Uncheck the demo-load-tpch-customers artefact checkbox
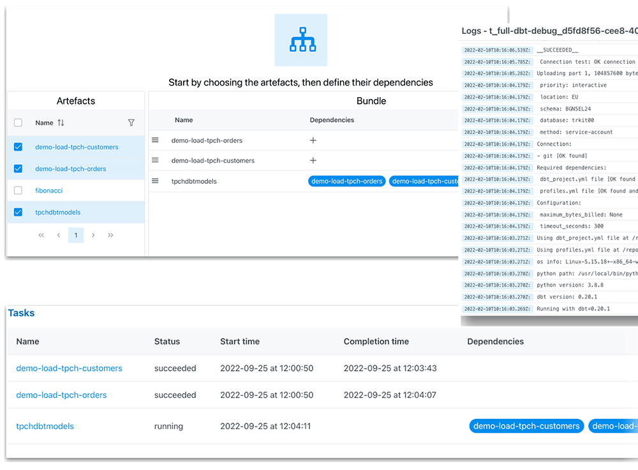This screenshot has height=470, width=638. (18, 147)
